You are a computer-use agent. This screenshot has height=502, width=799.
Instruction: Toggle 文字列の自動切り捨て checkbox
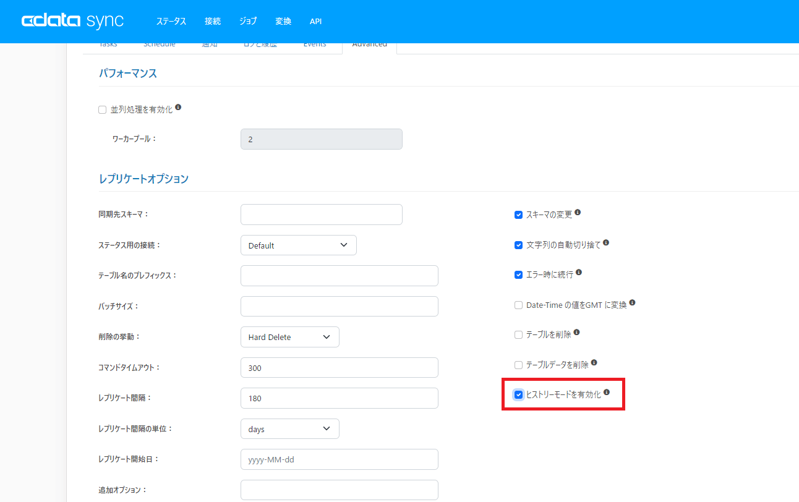tap(519, 245)
